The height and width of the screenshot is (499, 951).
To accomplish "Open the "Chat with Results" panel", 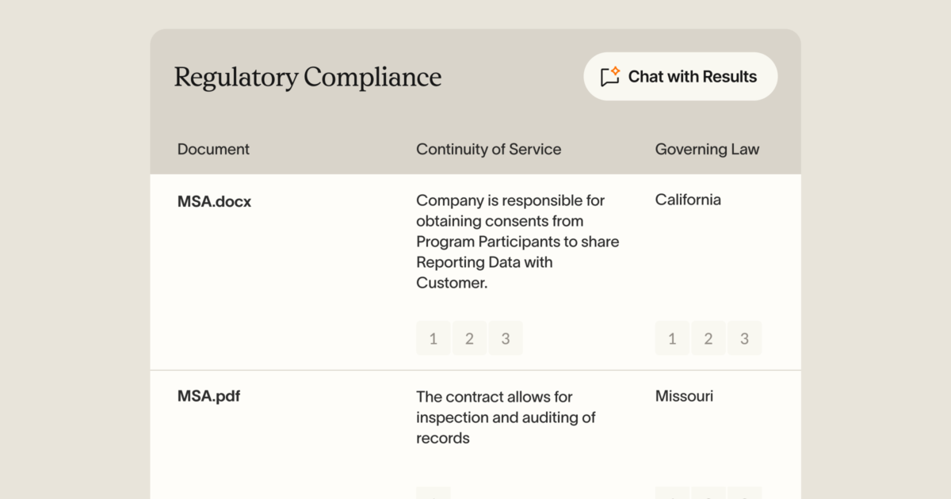I will pyautogui.click(x=680, y=76).
